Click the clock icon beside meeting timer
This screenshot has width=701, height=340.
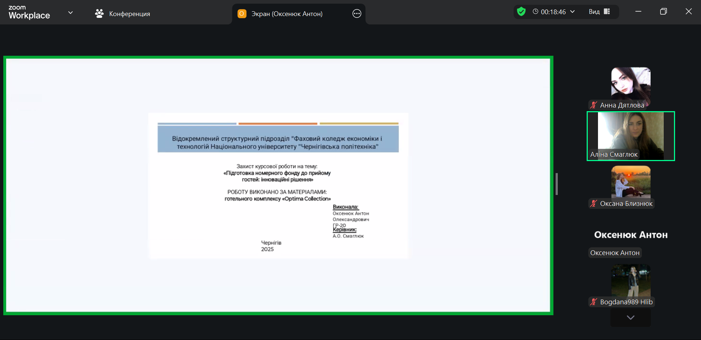pos(536,12)
